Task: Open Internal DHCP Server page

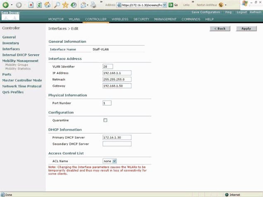Action: click(21, 55)
